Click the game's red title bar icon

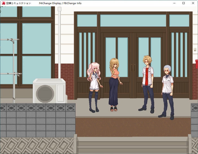[x=3, y=3]
